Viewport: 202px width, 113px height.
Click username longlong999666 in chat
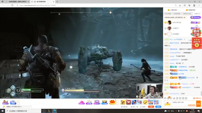175,53
